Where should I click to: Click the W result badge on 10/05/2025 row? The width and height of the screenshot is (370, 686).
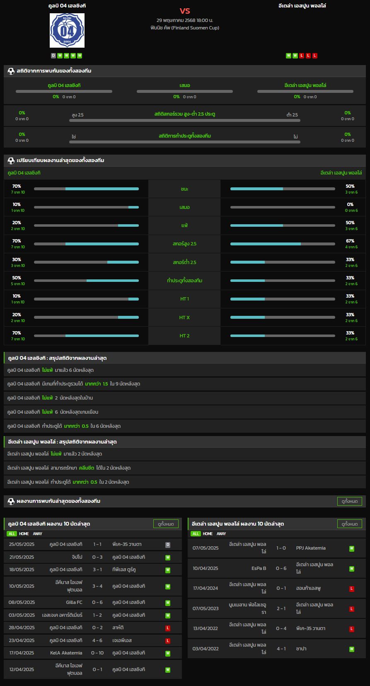click(x=168, y=587)
